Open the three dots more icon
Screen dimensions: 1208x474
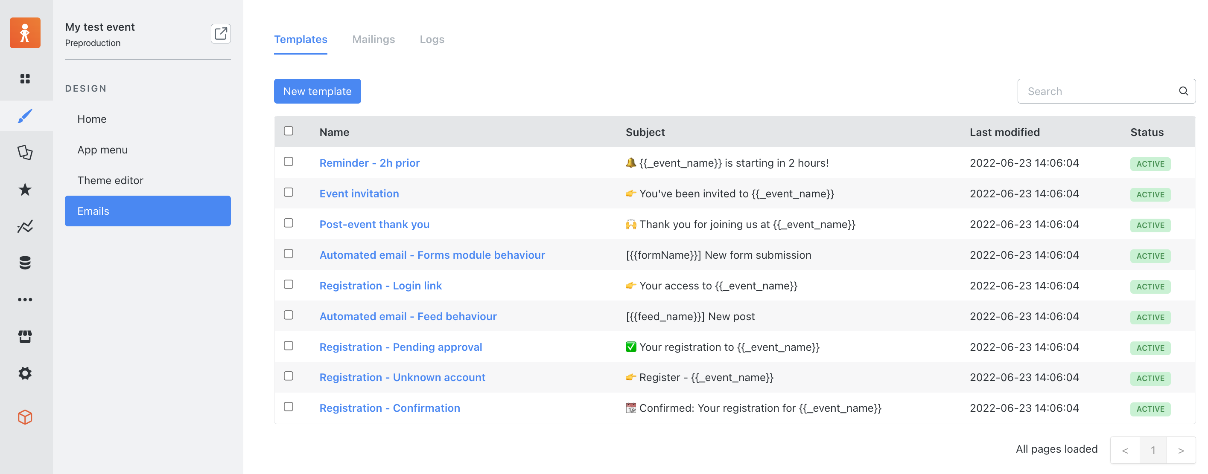[25, 299]
